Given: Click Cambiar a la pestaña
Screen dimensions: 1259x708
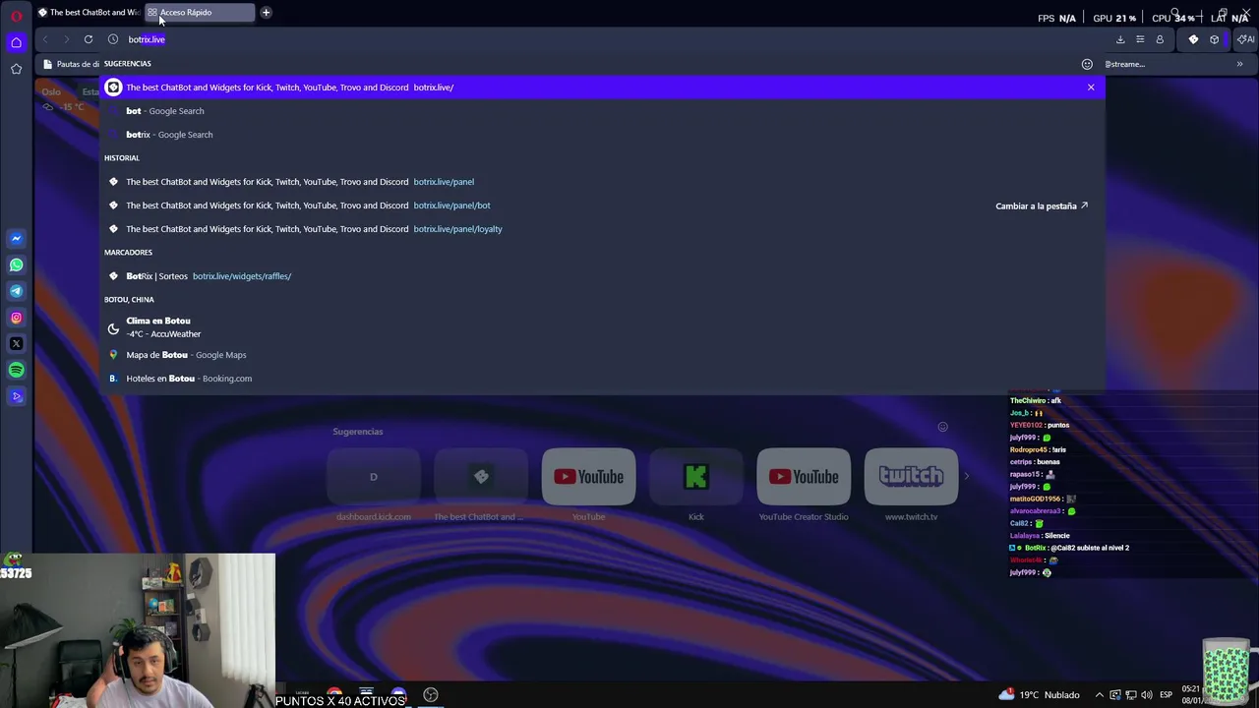Looking at the screenshot, I should tap(1042, 206).
